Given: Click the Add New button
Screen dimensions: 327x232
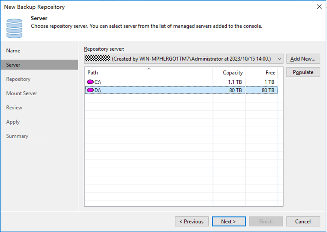Looking at the screenshot, I should [303, 59].
